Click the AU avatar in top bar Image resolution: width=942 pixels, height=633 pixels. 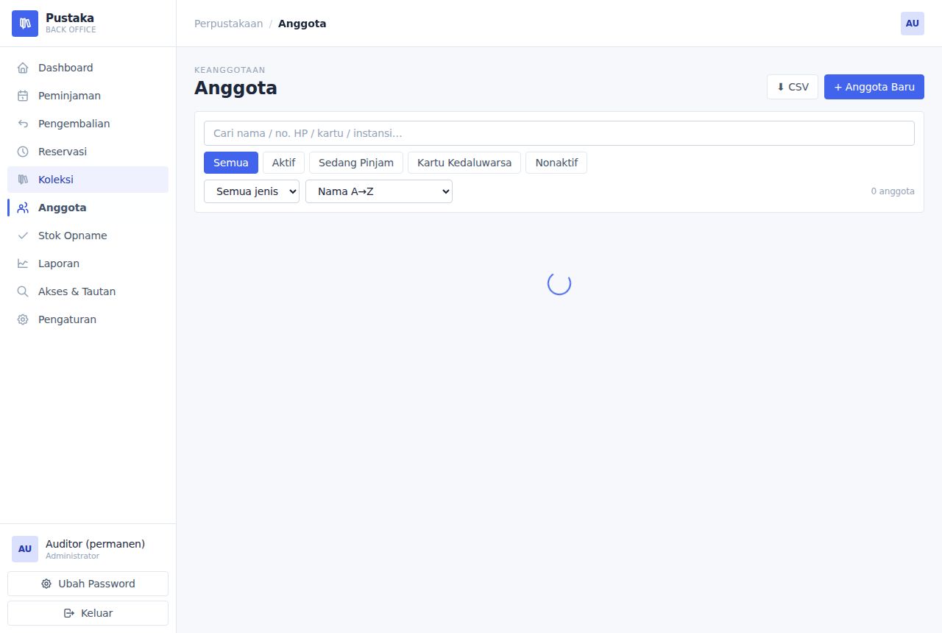pos(913,24)
